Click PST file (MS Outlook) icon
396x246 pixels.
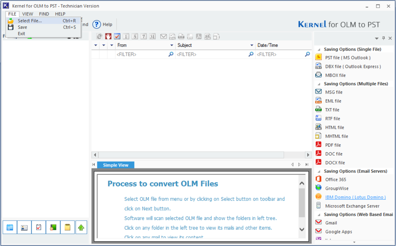tap(319, 57)
